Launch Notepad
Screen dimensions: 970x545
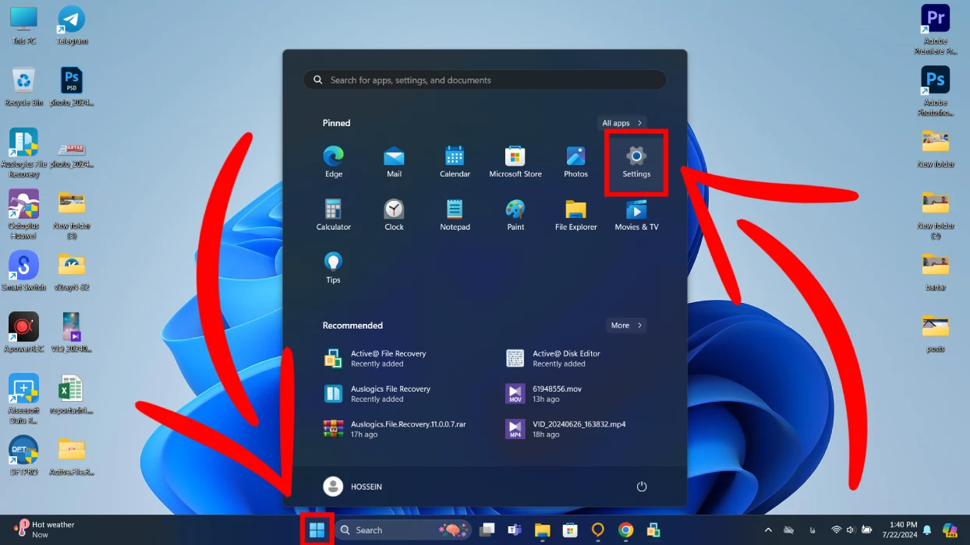coord(455,214)
